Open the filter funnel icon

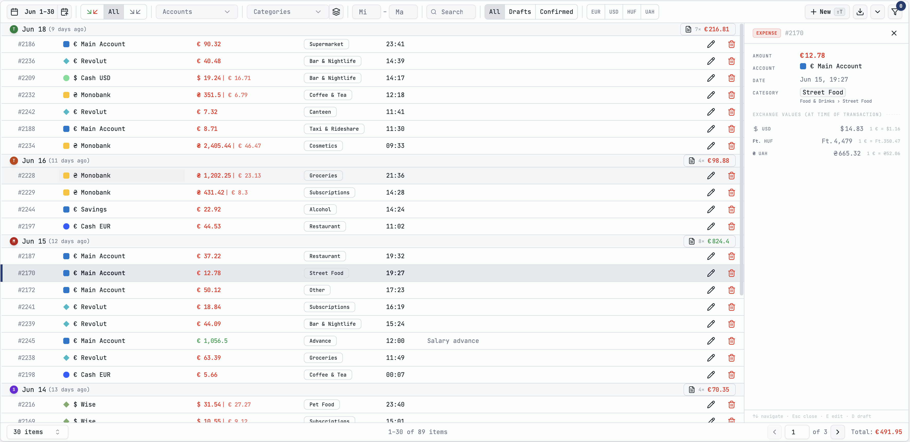895,12
